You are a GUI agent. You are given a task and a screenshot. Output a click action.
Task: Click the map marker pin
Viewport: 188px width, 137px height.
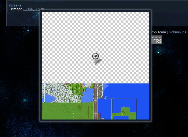click(95, 57)
